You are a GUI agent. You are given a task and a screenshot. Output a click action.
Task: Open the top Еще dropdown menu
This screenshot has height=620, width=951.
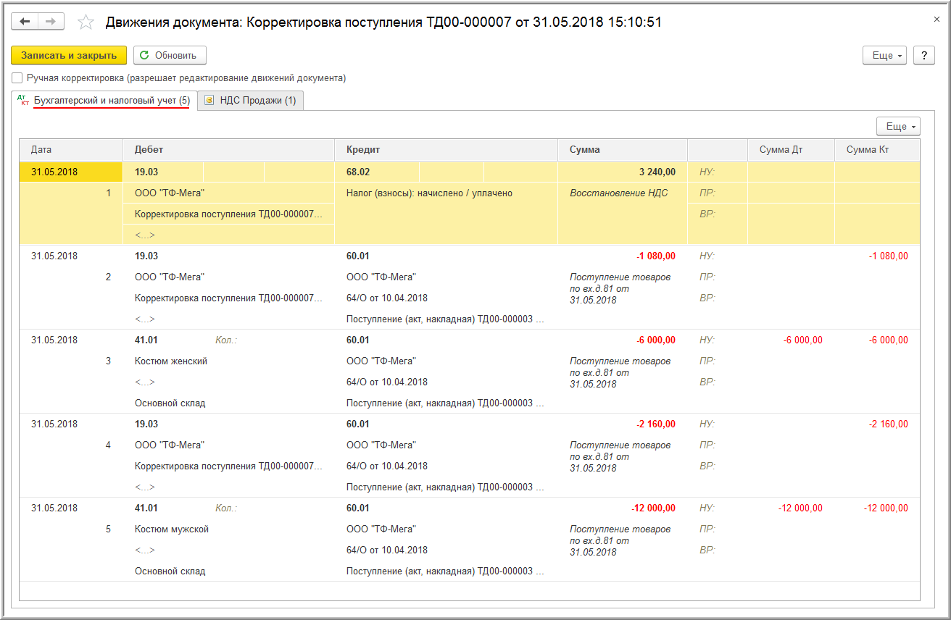point(884,56)
